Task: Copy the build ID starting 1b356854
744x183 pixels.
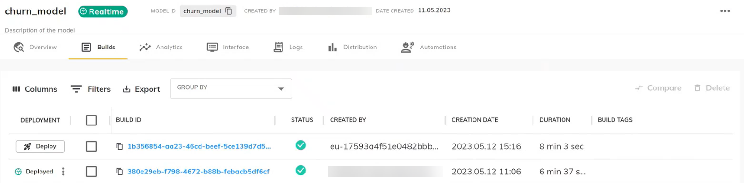Action: pos(120,146)
